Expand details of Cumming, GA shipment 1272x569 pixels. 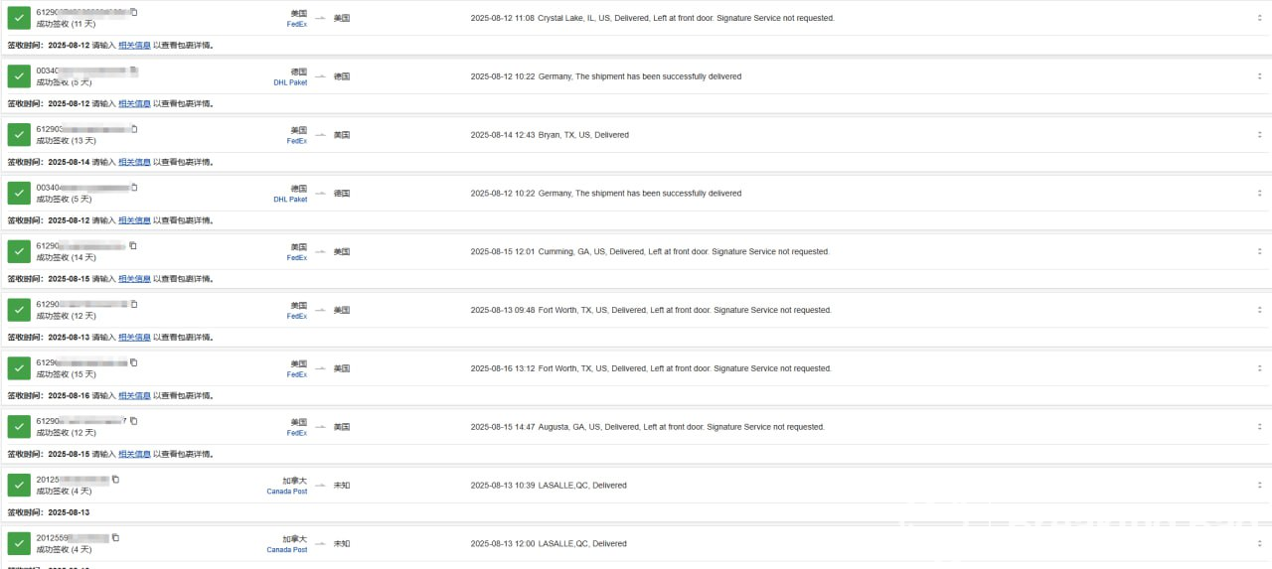pyautogui.click(x=1260, y=252)
